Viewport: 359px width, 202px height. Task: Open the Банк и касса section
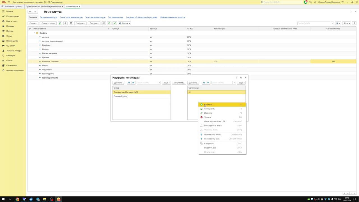(x=12, y=21)
